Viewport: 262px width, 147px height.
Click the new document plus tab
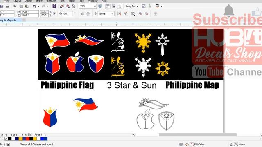click(24, 20)
